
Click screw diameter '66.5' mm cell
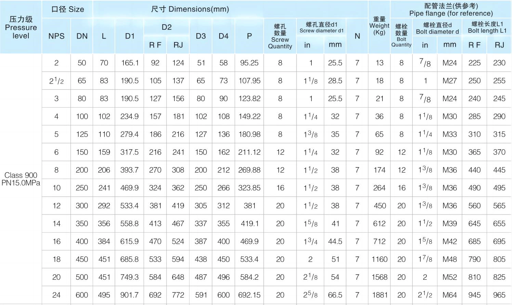335,295
